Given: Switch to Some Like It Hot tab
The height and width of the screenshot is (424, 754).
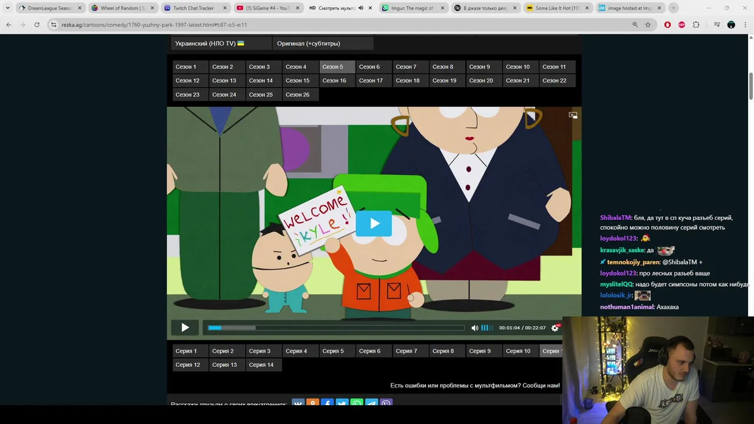Looking at the screenshot, I should pos(557,8).
